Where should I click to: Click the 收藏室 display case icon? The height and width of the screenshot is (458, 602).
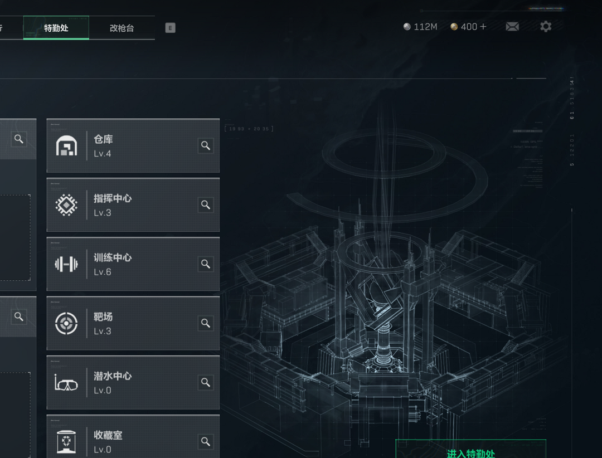click(x=66, y=441)
